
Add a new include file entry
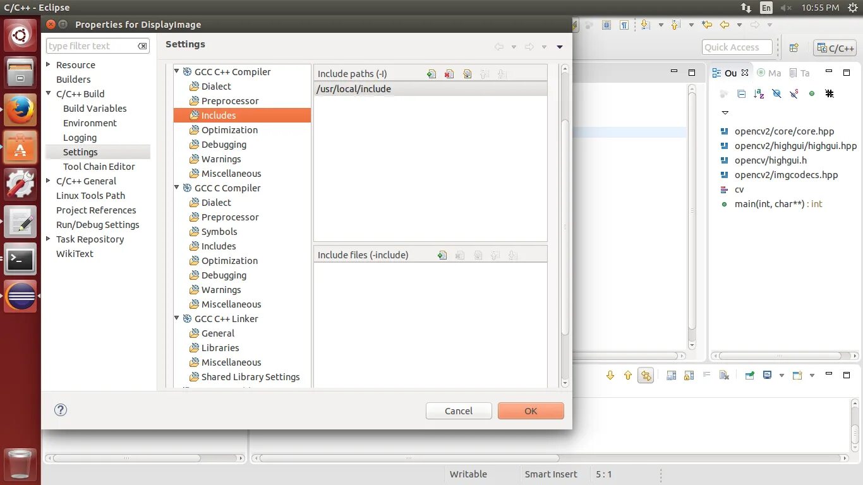(x=442, y=255)
